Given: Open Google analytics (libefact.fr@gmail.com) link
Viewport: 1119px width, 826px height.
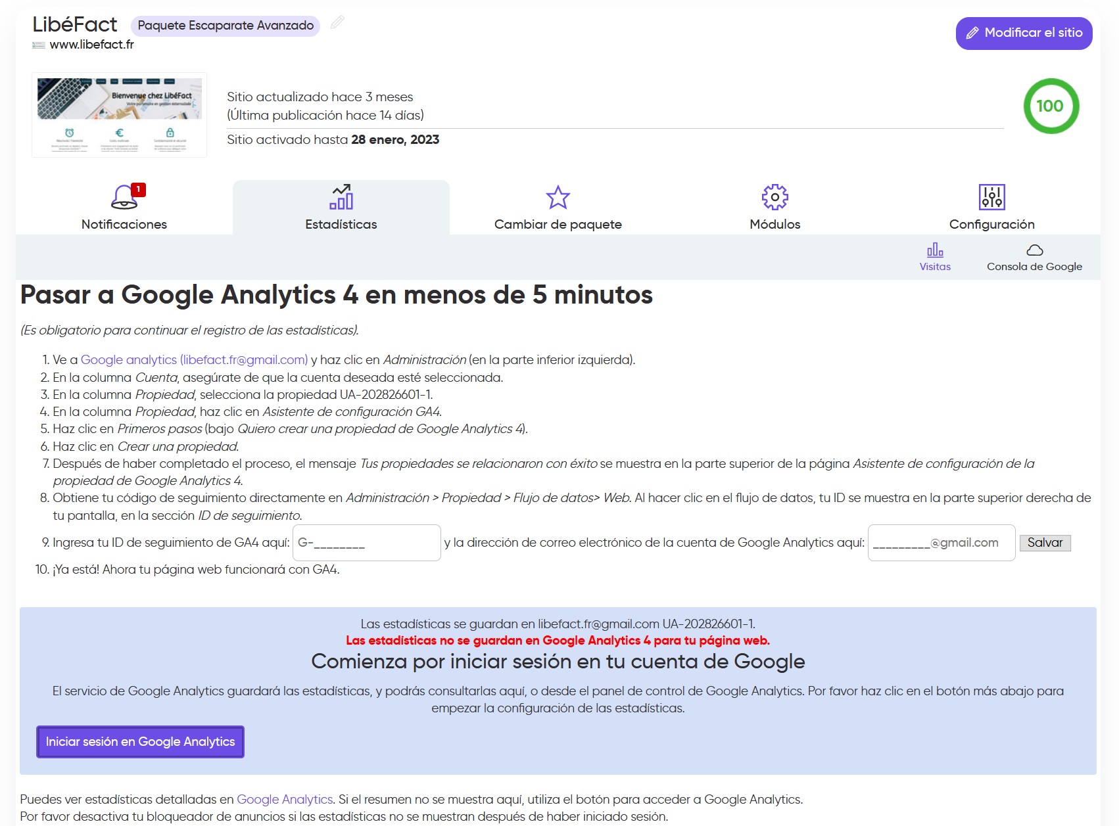Looking at the screenshot, I should 194,359.
